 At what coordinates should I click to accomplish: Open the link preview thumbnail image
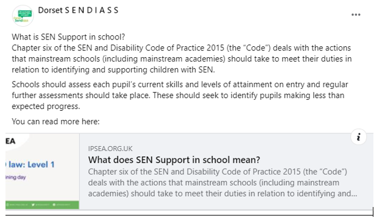pos(42,171)
